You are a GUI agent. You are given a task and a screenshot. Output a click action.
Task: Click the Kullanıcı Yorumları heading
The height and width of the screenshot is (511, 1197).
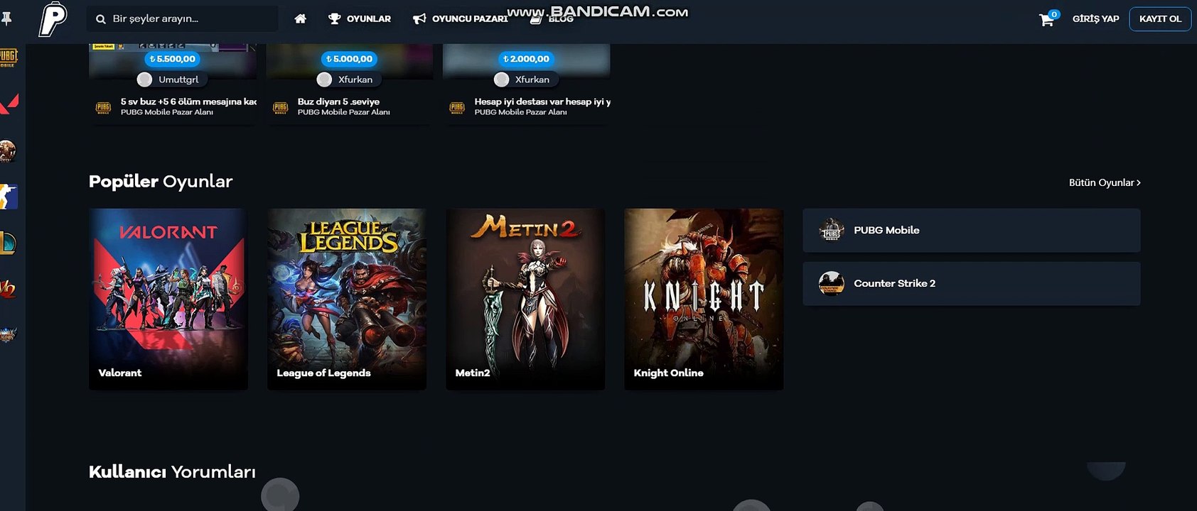172,472
